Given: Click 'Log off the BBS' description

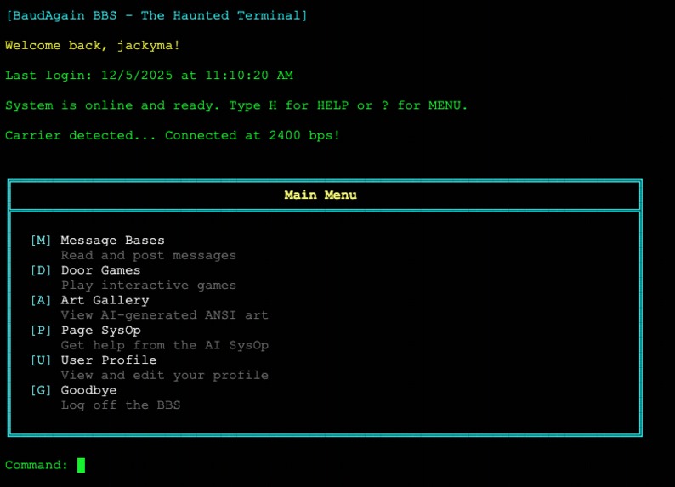Looking at the screenshot, I should point(121,405).
